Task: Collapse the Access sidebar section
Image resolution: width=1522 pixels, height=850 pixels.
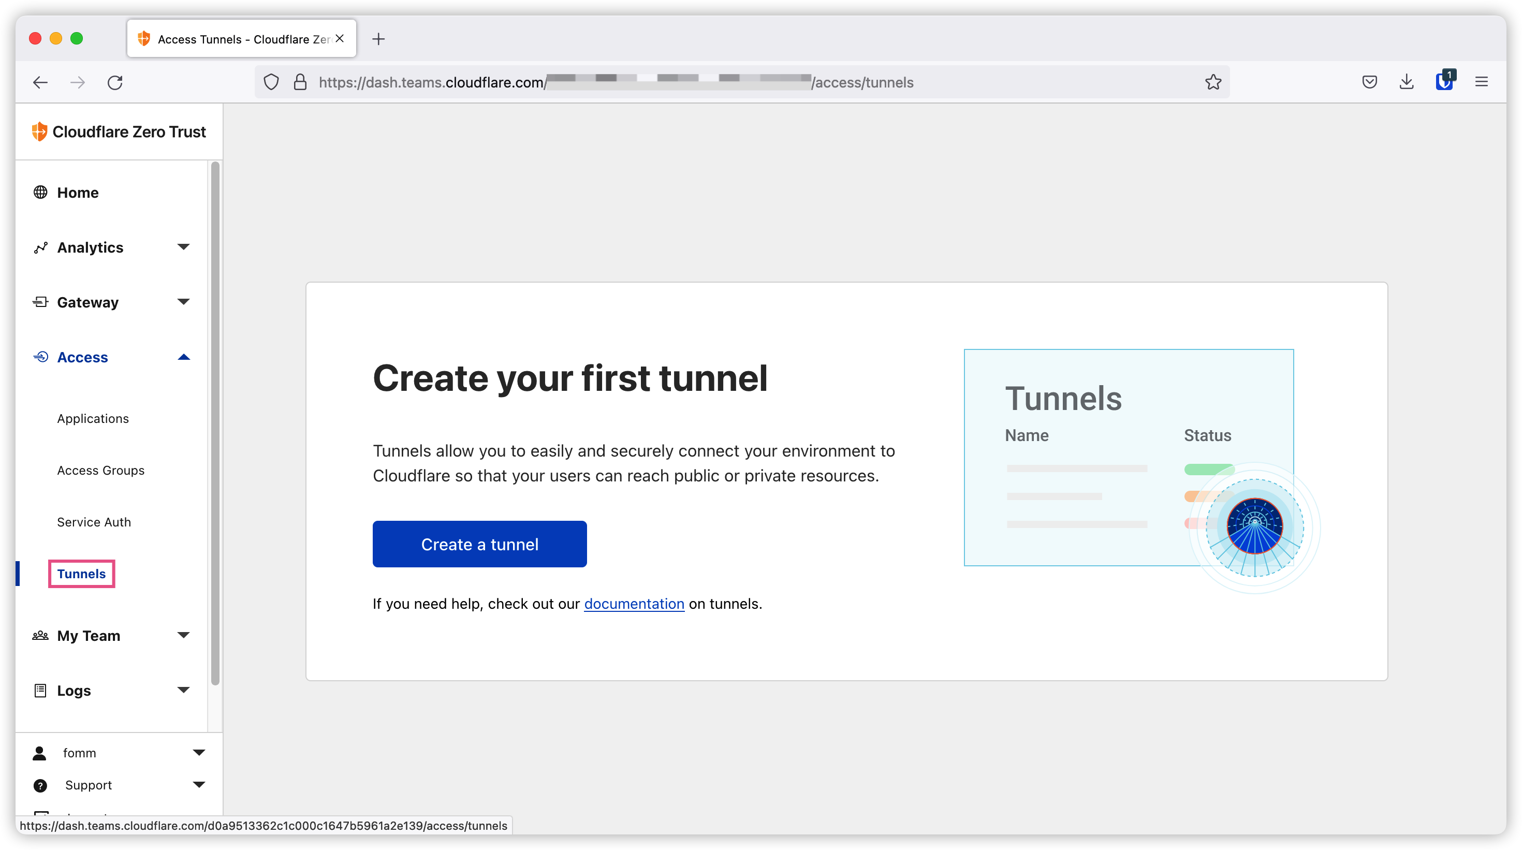Action: 183,357
